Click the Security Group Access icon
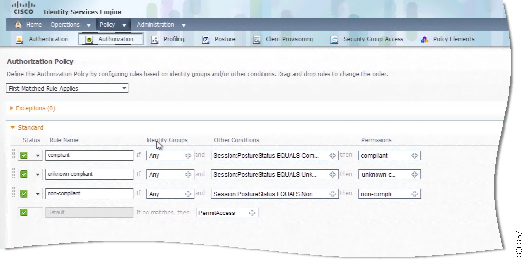 point(334,40)
